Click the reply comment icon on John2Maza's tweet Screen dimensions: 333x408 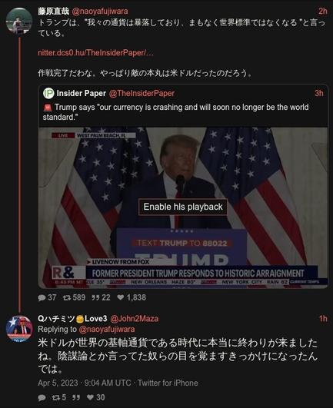pos(42,397)
